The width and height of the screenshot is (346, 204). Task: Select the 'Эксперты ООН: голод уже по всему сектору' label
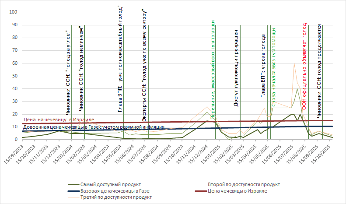144,64
